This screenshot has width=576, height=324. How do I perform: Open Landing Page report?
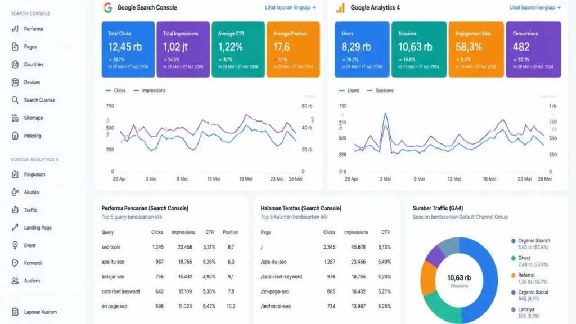click(38, 227)
